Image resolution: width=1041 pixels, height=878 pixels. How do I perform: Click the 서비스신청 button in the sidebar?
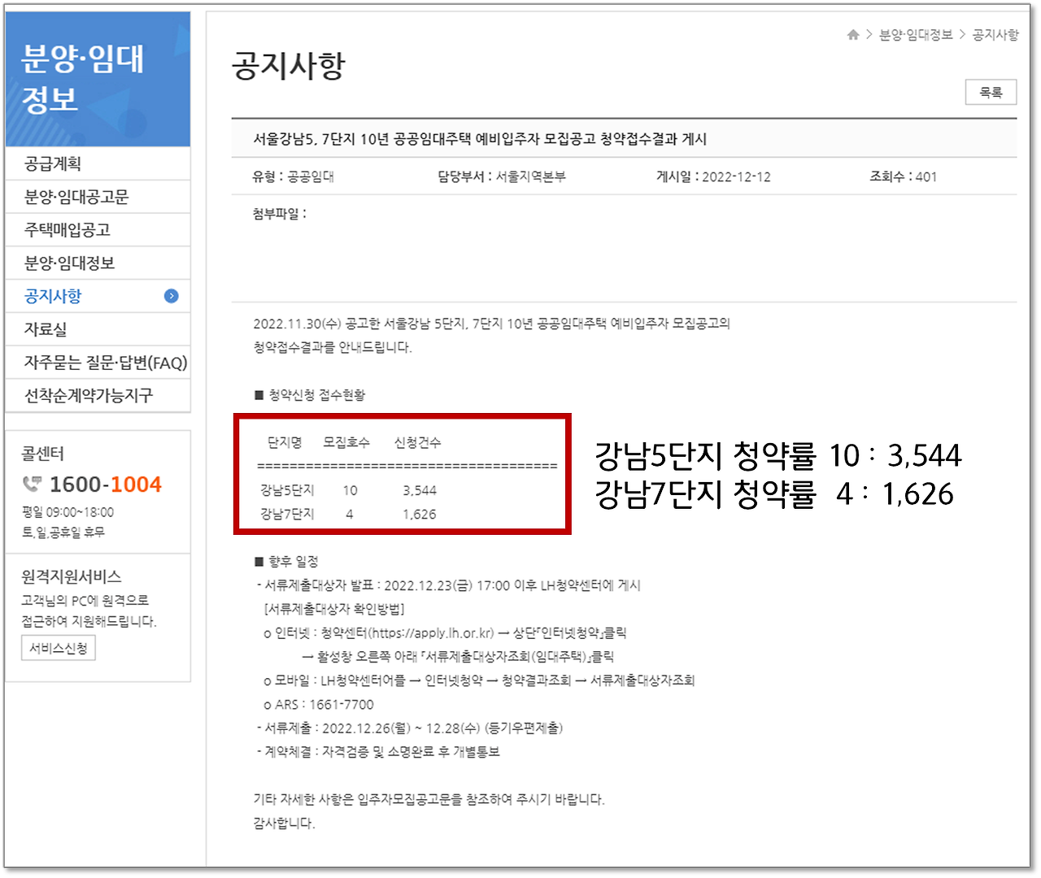(x=58, y=648)
